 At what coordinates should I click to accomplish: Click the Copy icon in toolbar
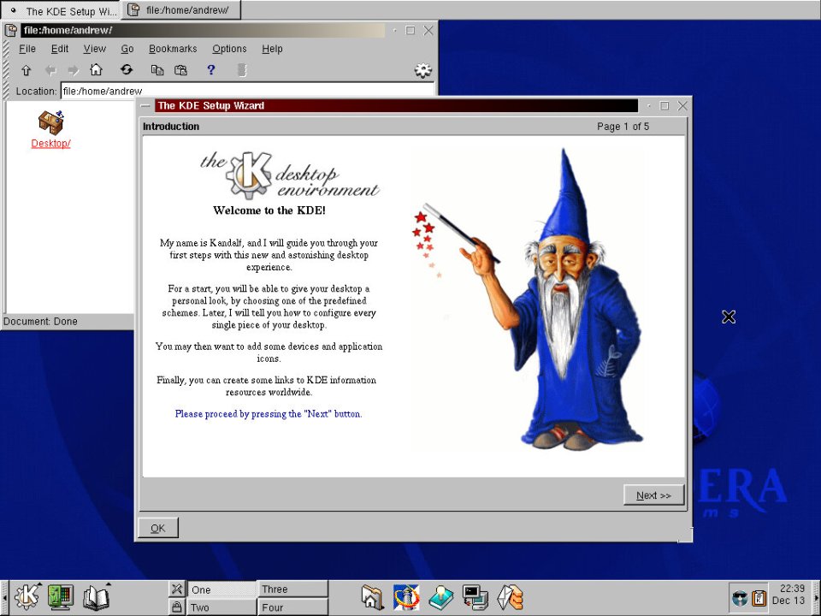(x=157, y=70)
